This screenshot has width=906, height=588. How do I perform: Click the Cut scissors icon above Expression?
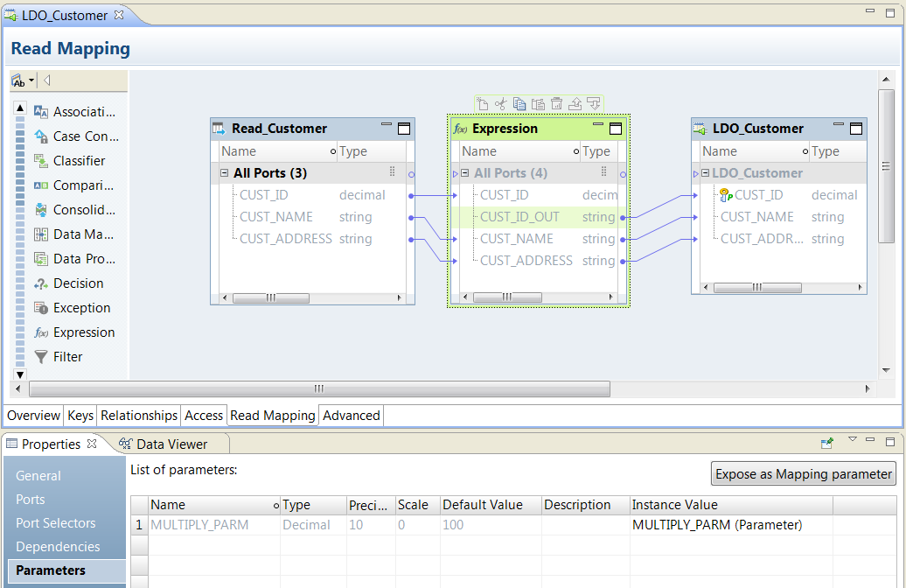pyautogui.click(x=501, y=104)
